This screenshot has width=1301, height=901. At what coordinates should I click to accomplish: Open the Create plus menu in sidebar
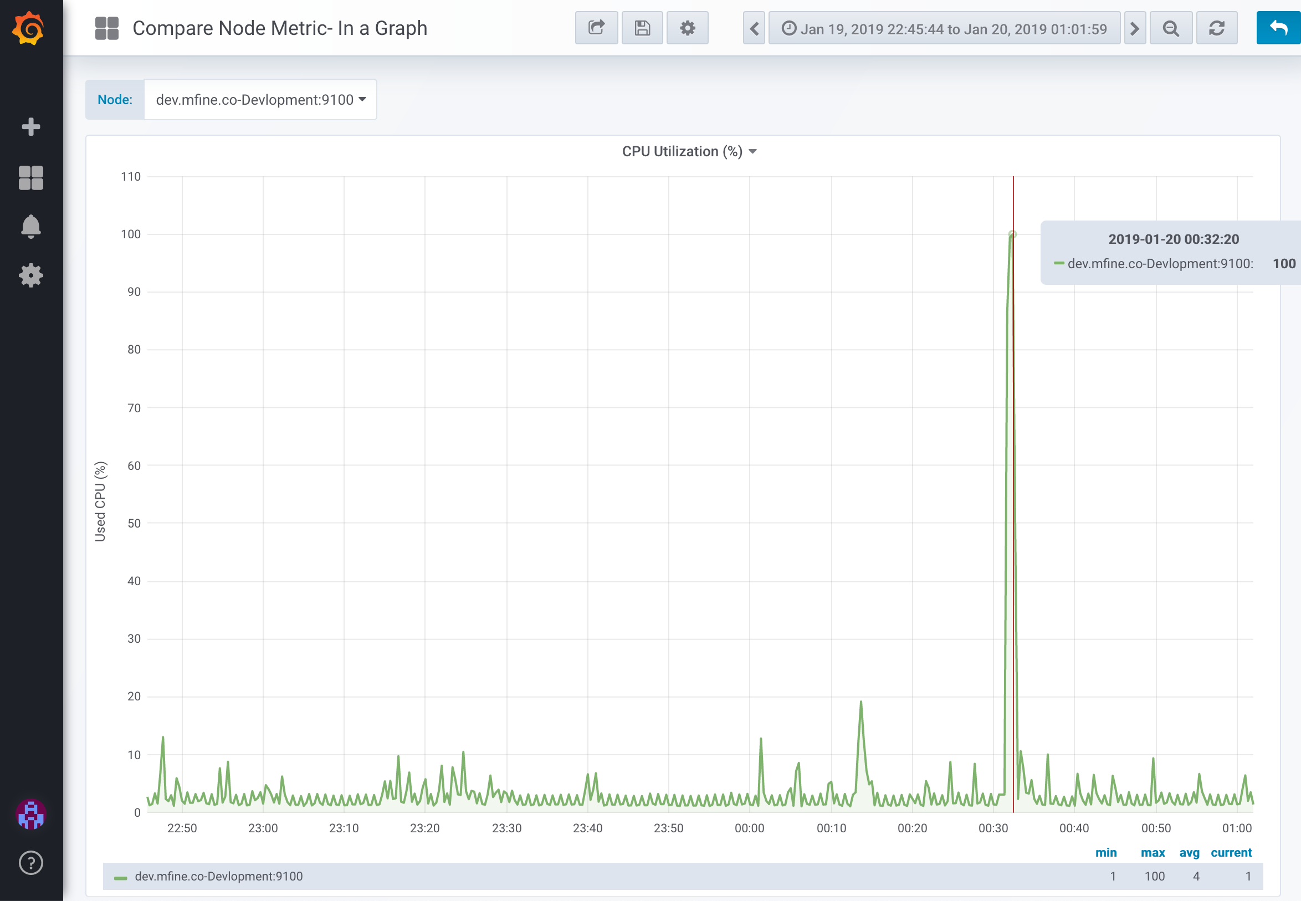pos(30,126)
